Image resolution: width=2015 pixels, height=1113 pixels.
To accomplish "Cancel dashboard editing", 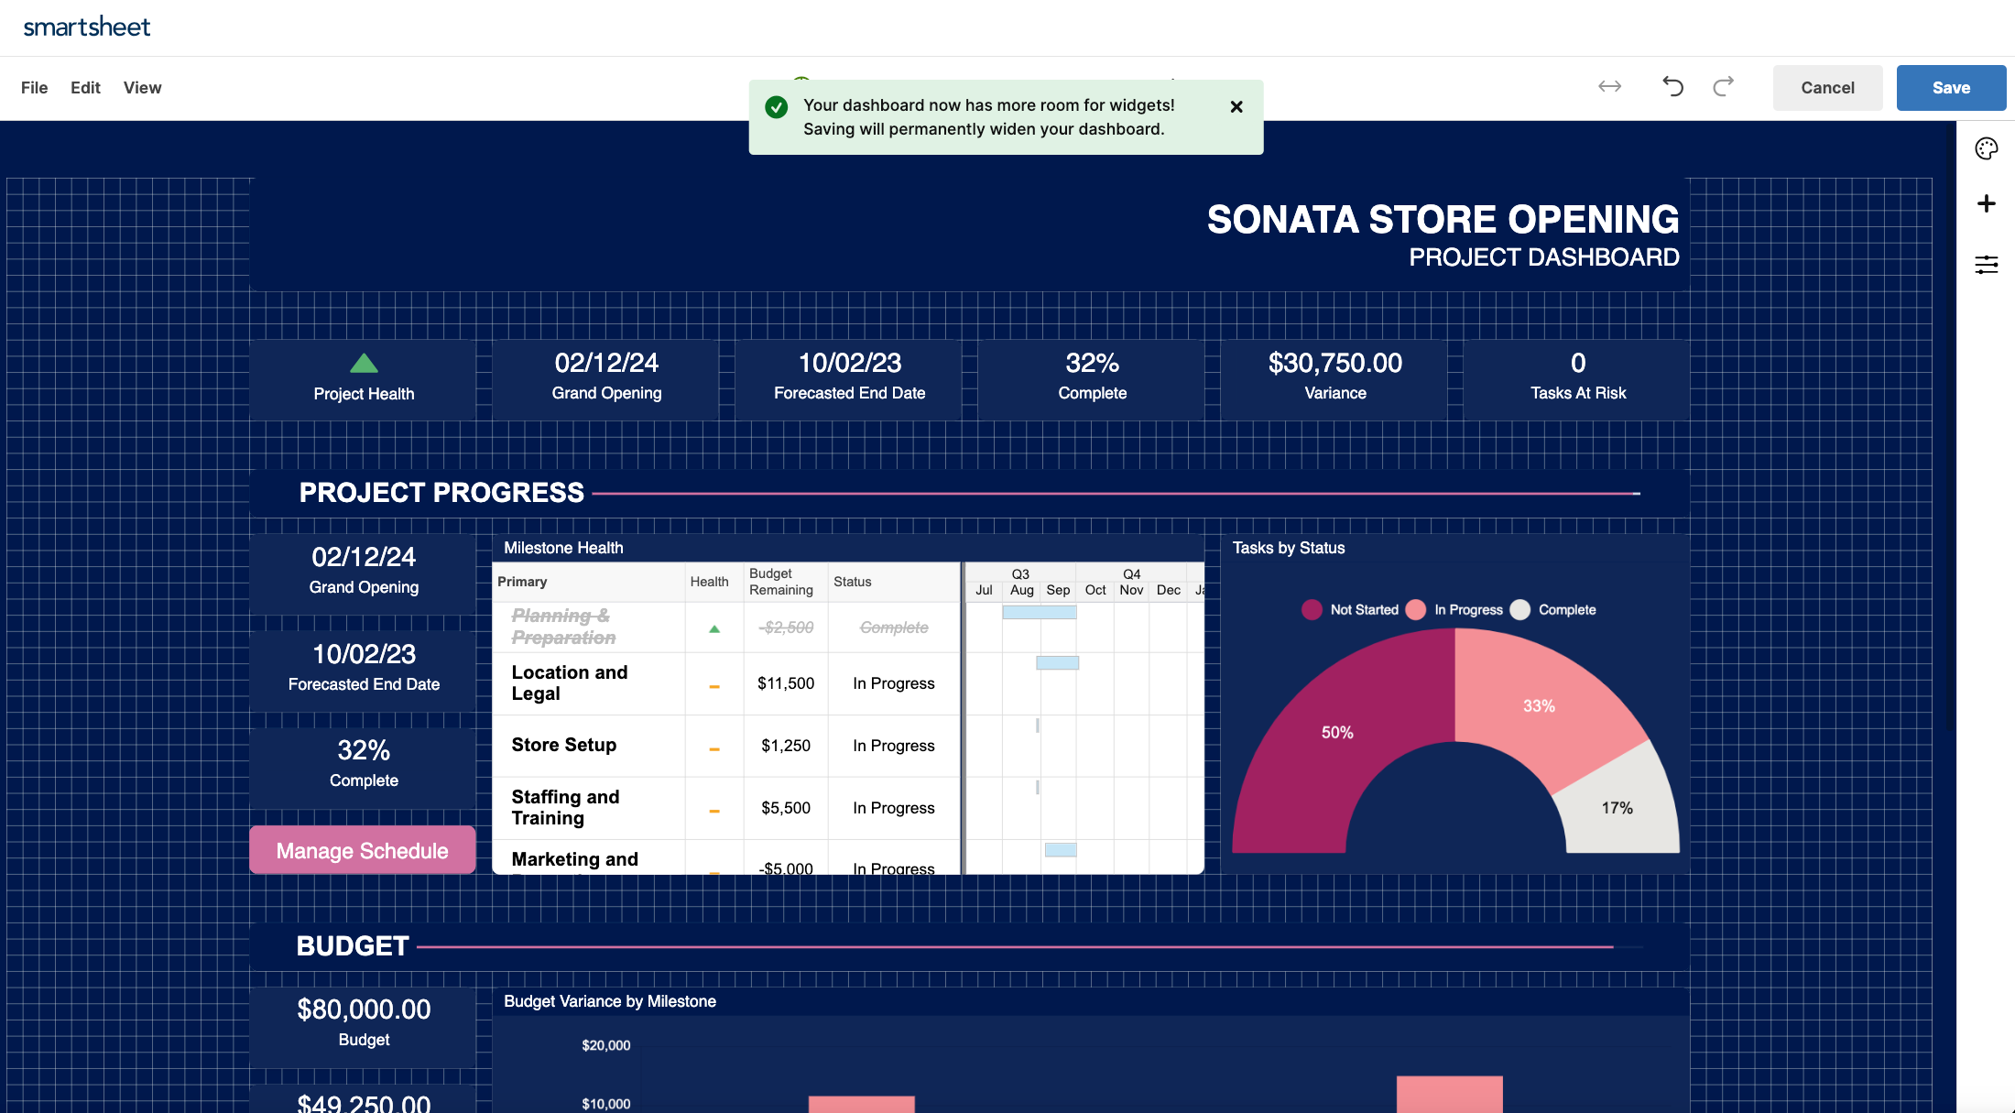I will 1826,88.
